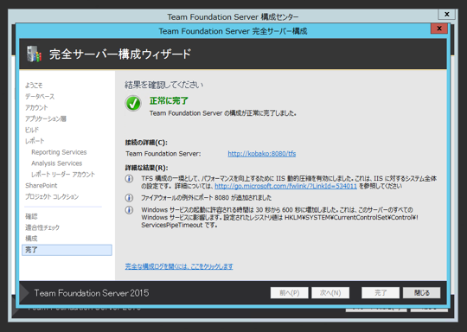This screenshot has height=332, width=467.
Task: Click the 次へ(N) button
Action: (330, 293)
